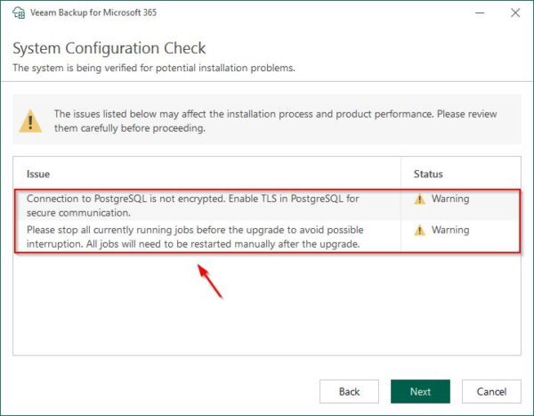Click Warning status for running jobs row
This screenshot has height=416, width=534.
450,230
